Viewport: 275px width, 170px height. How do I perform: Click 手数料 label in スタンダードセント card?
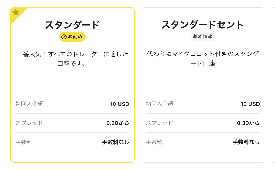coord(154,142)
